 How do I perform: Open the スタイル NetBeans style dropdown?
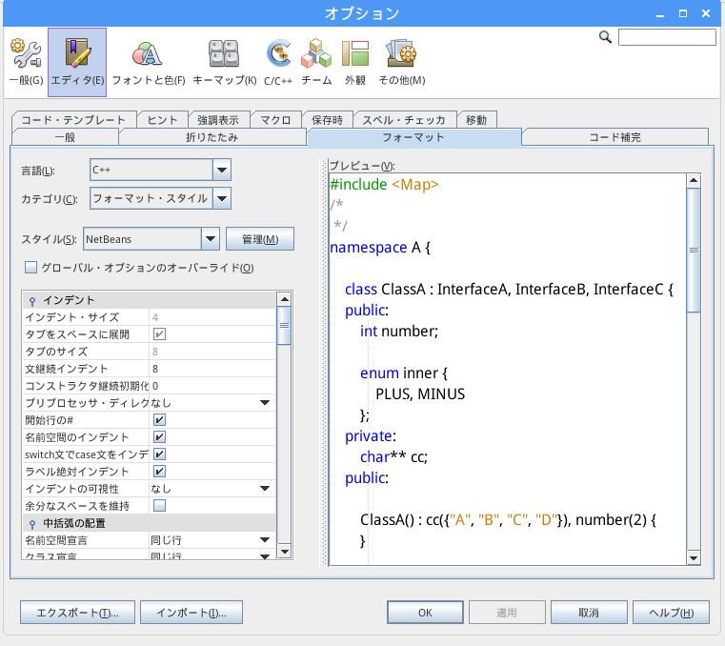[x=211, y=238]
